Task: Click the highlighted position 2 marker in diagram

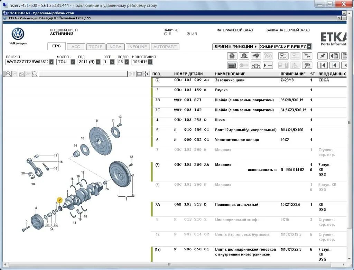Action: pos(59,200)
